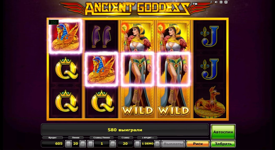Viewport: 275px width, 150px height.
Task: Close the game with the X icon
Action: tap(226, 2)
